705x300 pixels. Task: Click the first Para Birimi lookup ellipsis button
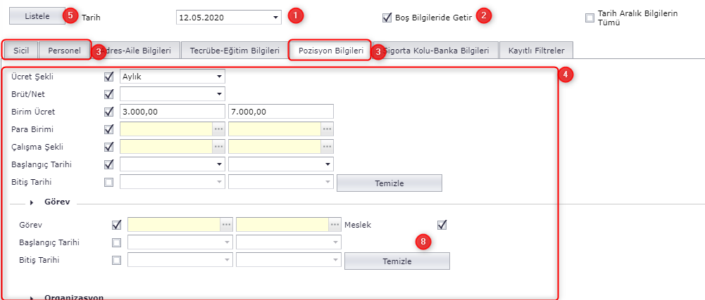pos(219,129)
